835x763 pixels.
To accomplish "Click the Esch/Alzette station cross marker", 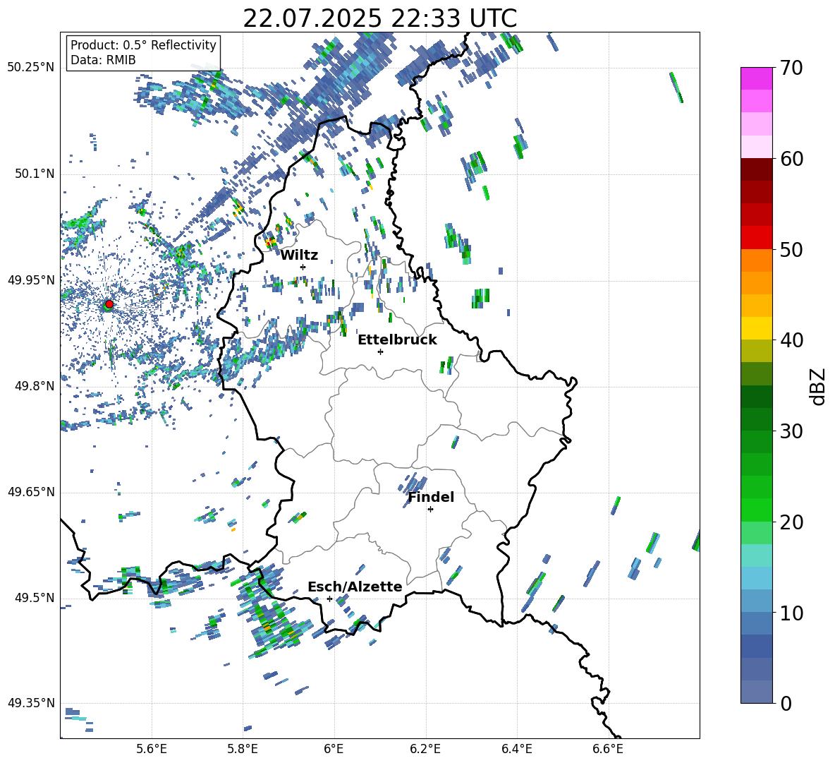I will point(329,599).
